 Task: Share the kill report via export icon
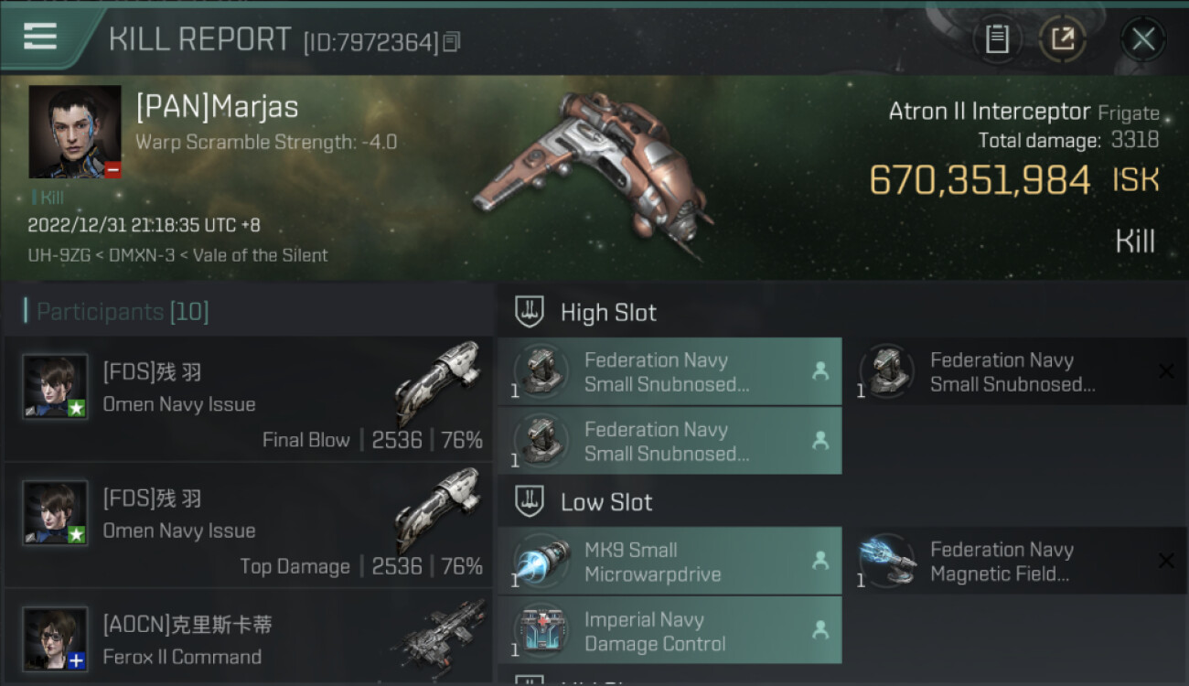coord(1063,39)
